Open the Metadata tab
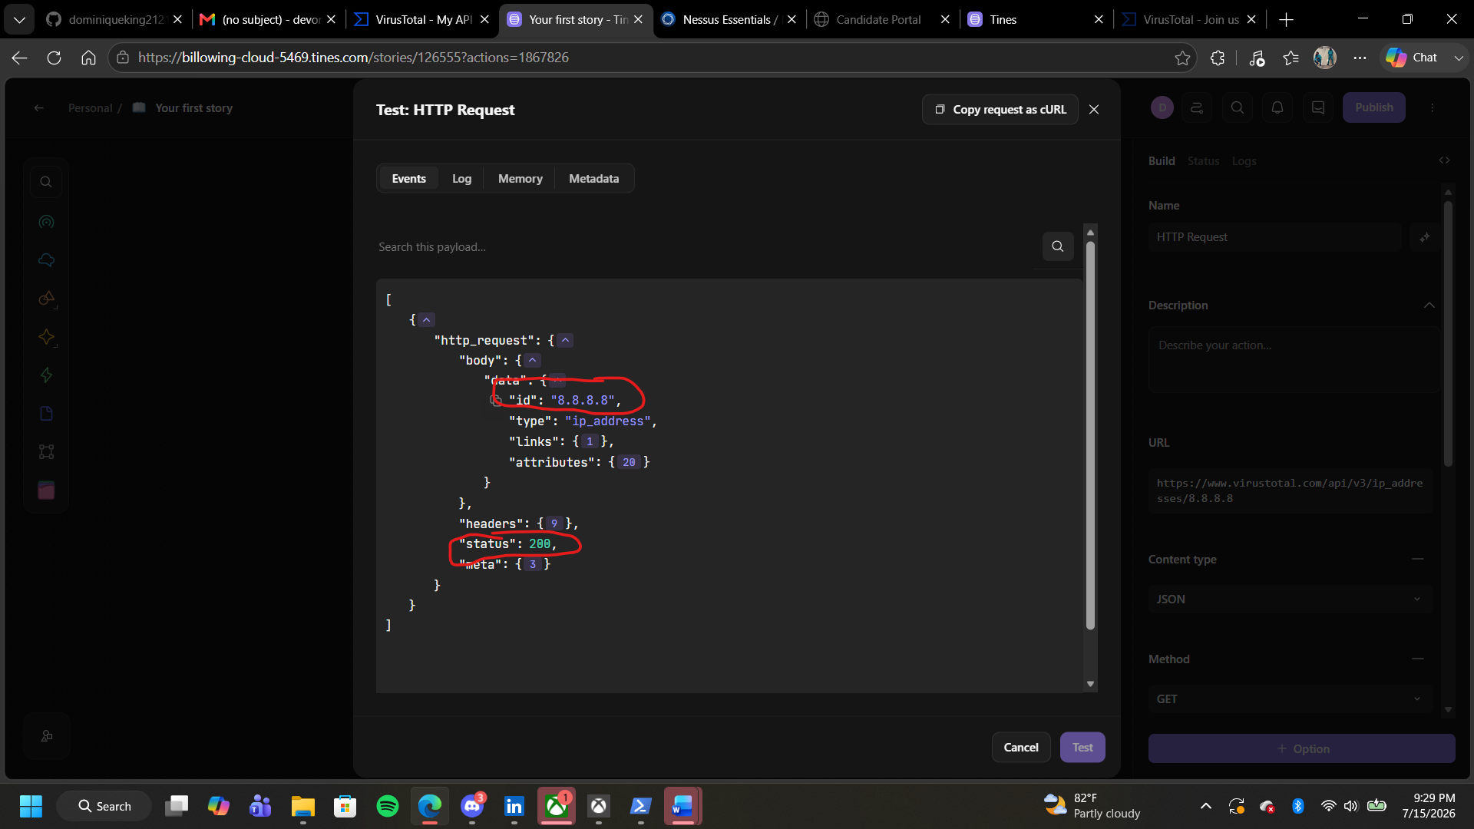1474x829 pixels. [593, 178]
